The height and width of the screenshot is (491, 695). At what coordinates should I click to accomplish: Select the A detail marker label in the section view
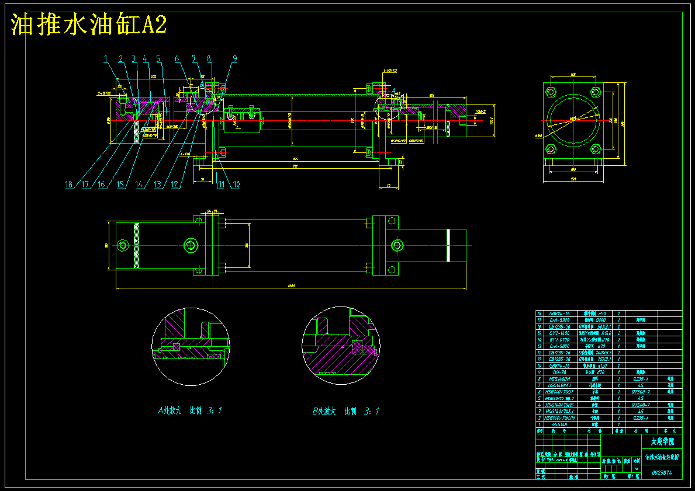[x=393, y=90]
